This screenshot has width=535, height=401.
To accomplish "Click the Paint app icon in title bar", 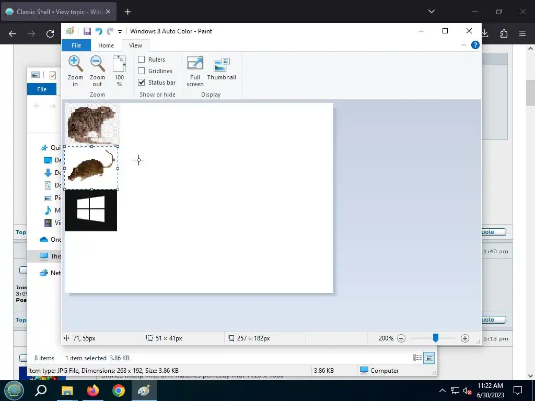I will pos(70,31).
